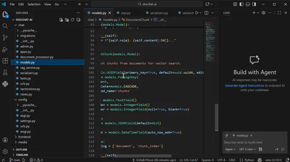The image size is (290, 162).
Task: Open errors and warnings in status bar
Action: coord(36,160)
